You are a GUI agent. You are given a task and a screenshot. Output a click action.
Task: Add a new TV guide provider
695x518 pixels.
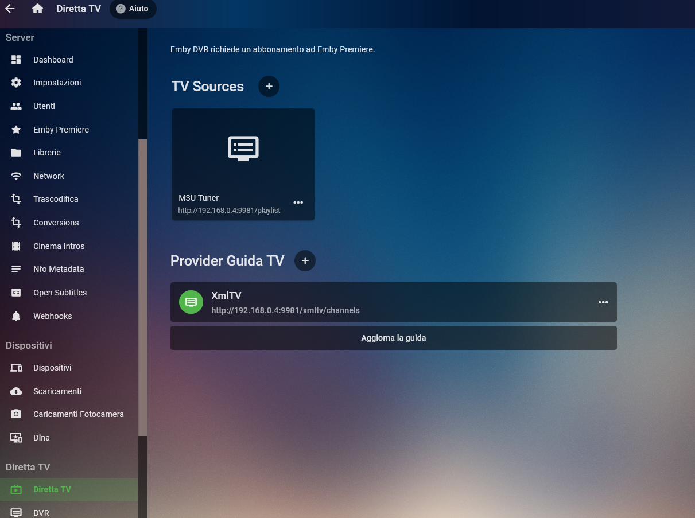pos(305,260)
